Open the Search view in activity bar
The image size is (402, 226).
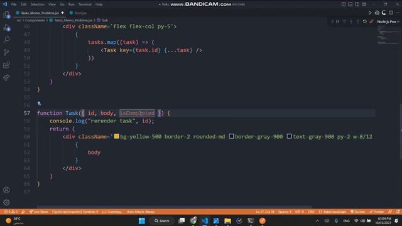coord(7,40)
